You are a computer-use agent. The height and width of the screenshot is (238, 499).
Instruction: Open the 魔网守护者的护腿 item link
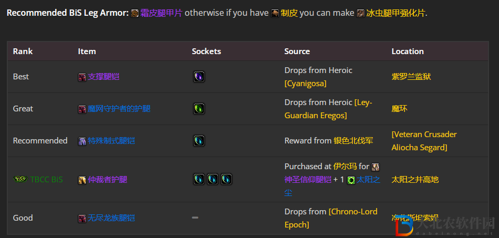coord(119,109)
